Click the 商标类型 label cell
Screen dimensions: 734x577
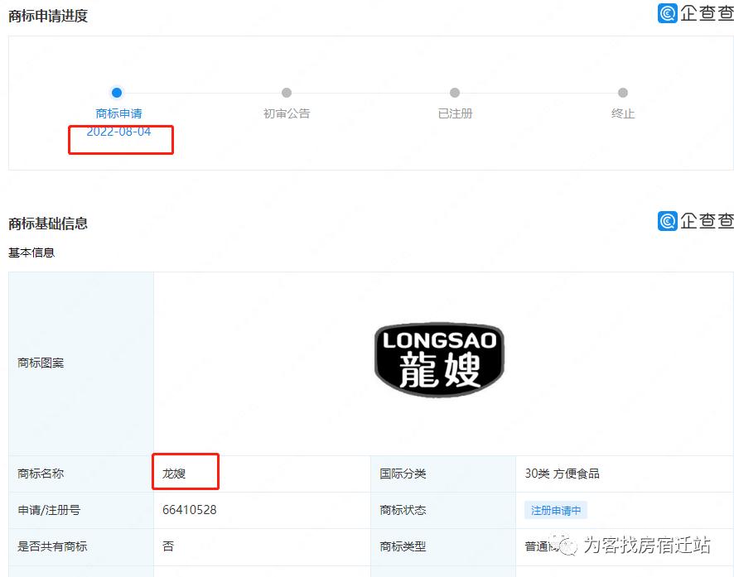click(x=443, y=546)
